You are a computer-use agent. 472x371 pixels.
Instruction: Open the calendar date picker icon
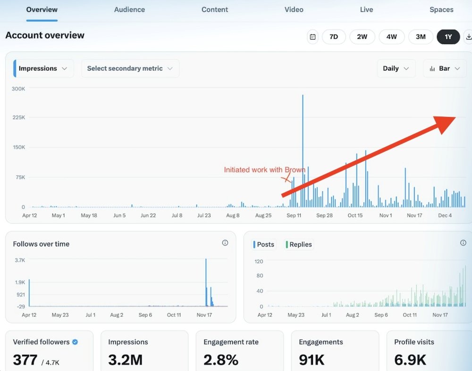312,37
